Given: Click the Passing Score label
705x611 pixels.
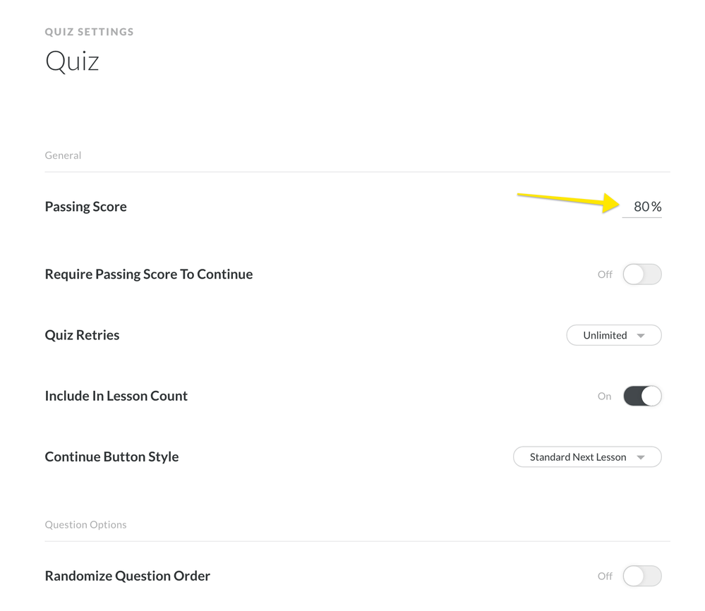Looking at the screenshot, I should click(85, 207).
